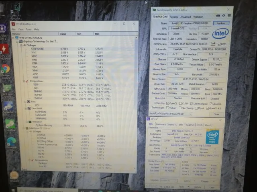This screenshot has height=192, width=257.
Task: Click the GPU-Z screenshot camera icon
Action: tap(218, 16)
